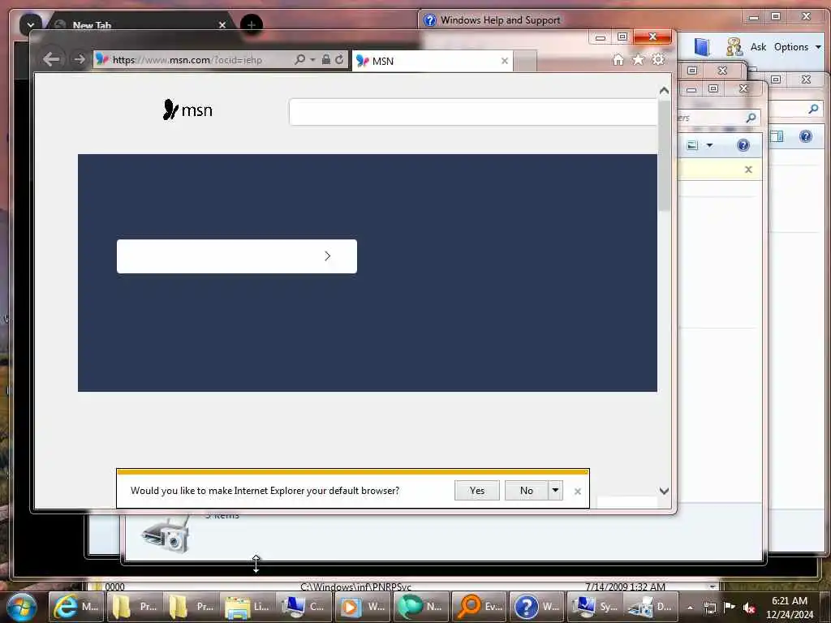Open Windows Help taskbar button
The height and width of the screenshot is (623, 831).
pos(536,607)
